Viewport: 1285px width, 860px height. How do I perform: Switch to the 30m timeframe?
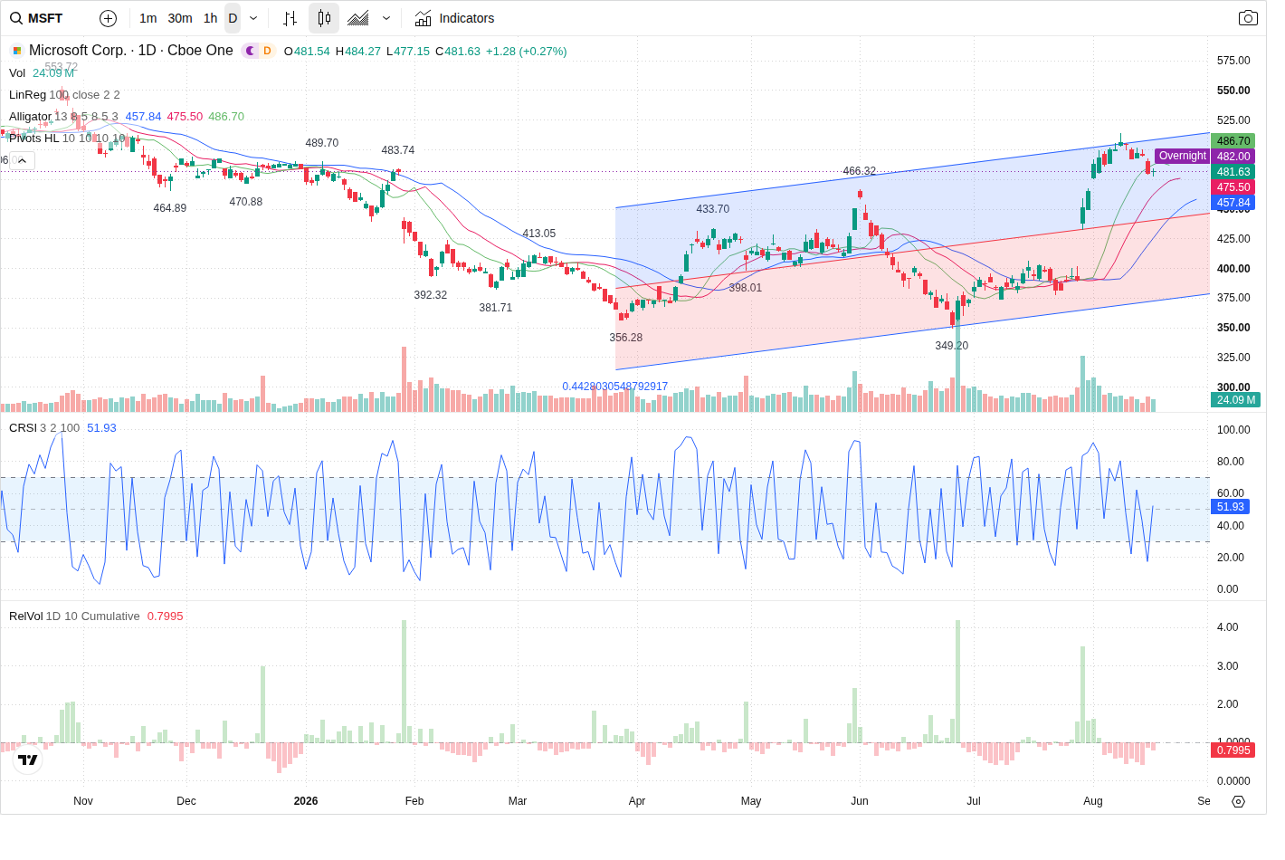coord(180,18)
